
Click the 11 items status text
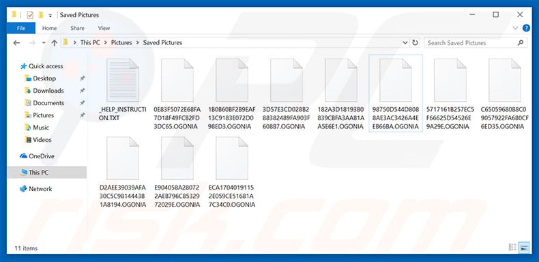26,248
